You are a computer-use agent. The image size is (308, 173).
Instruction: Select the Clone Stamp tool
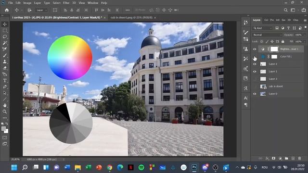click(5, 62)
